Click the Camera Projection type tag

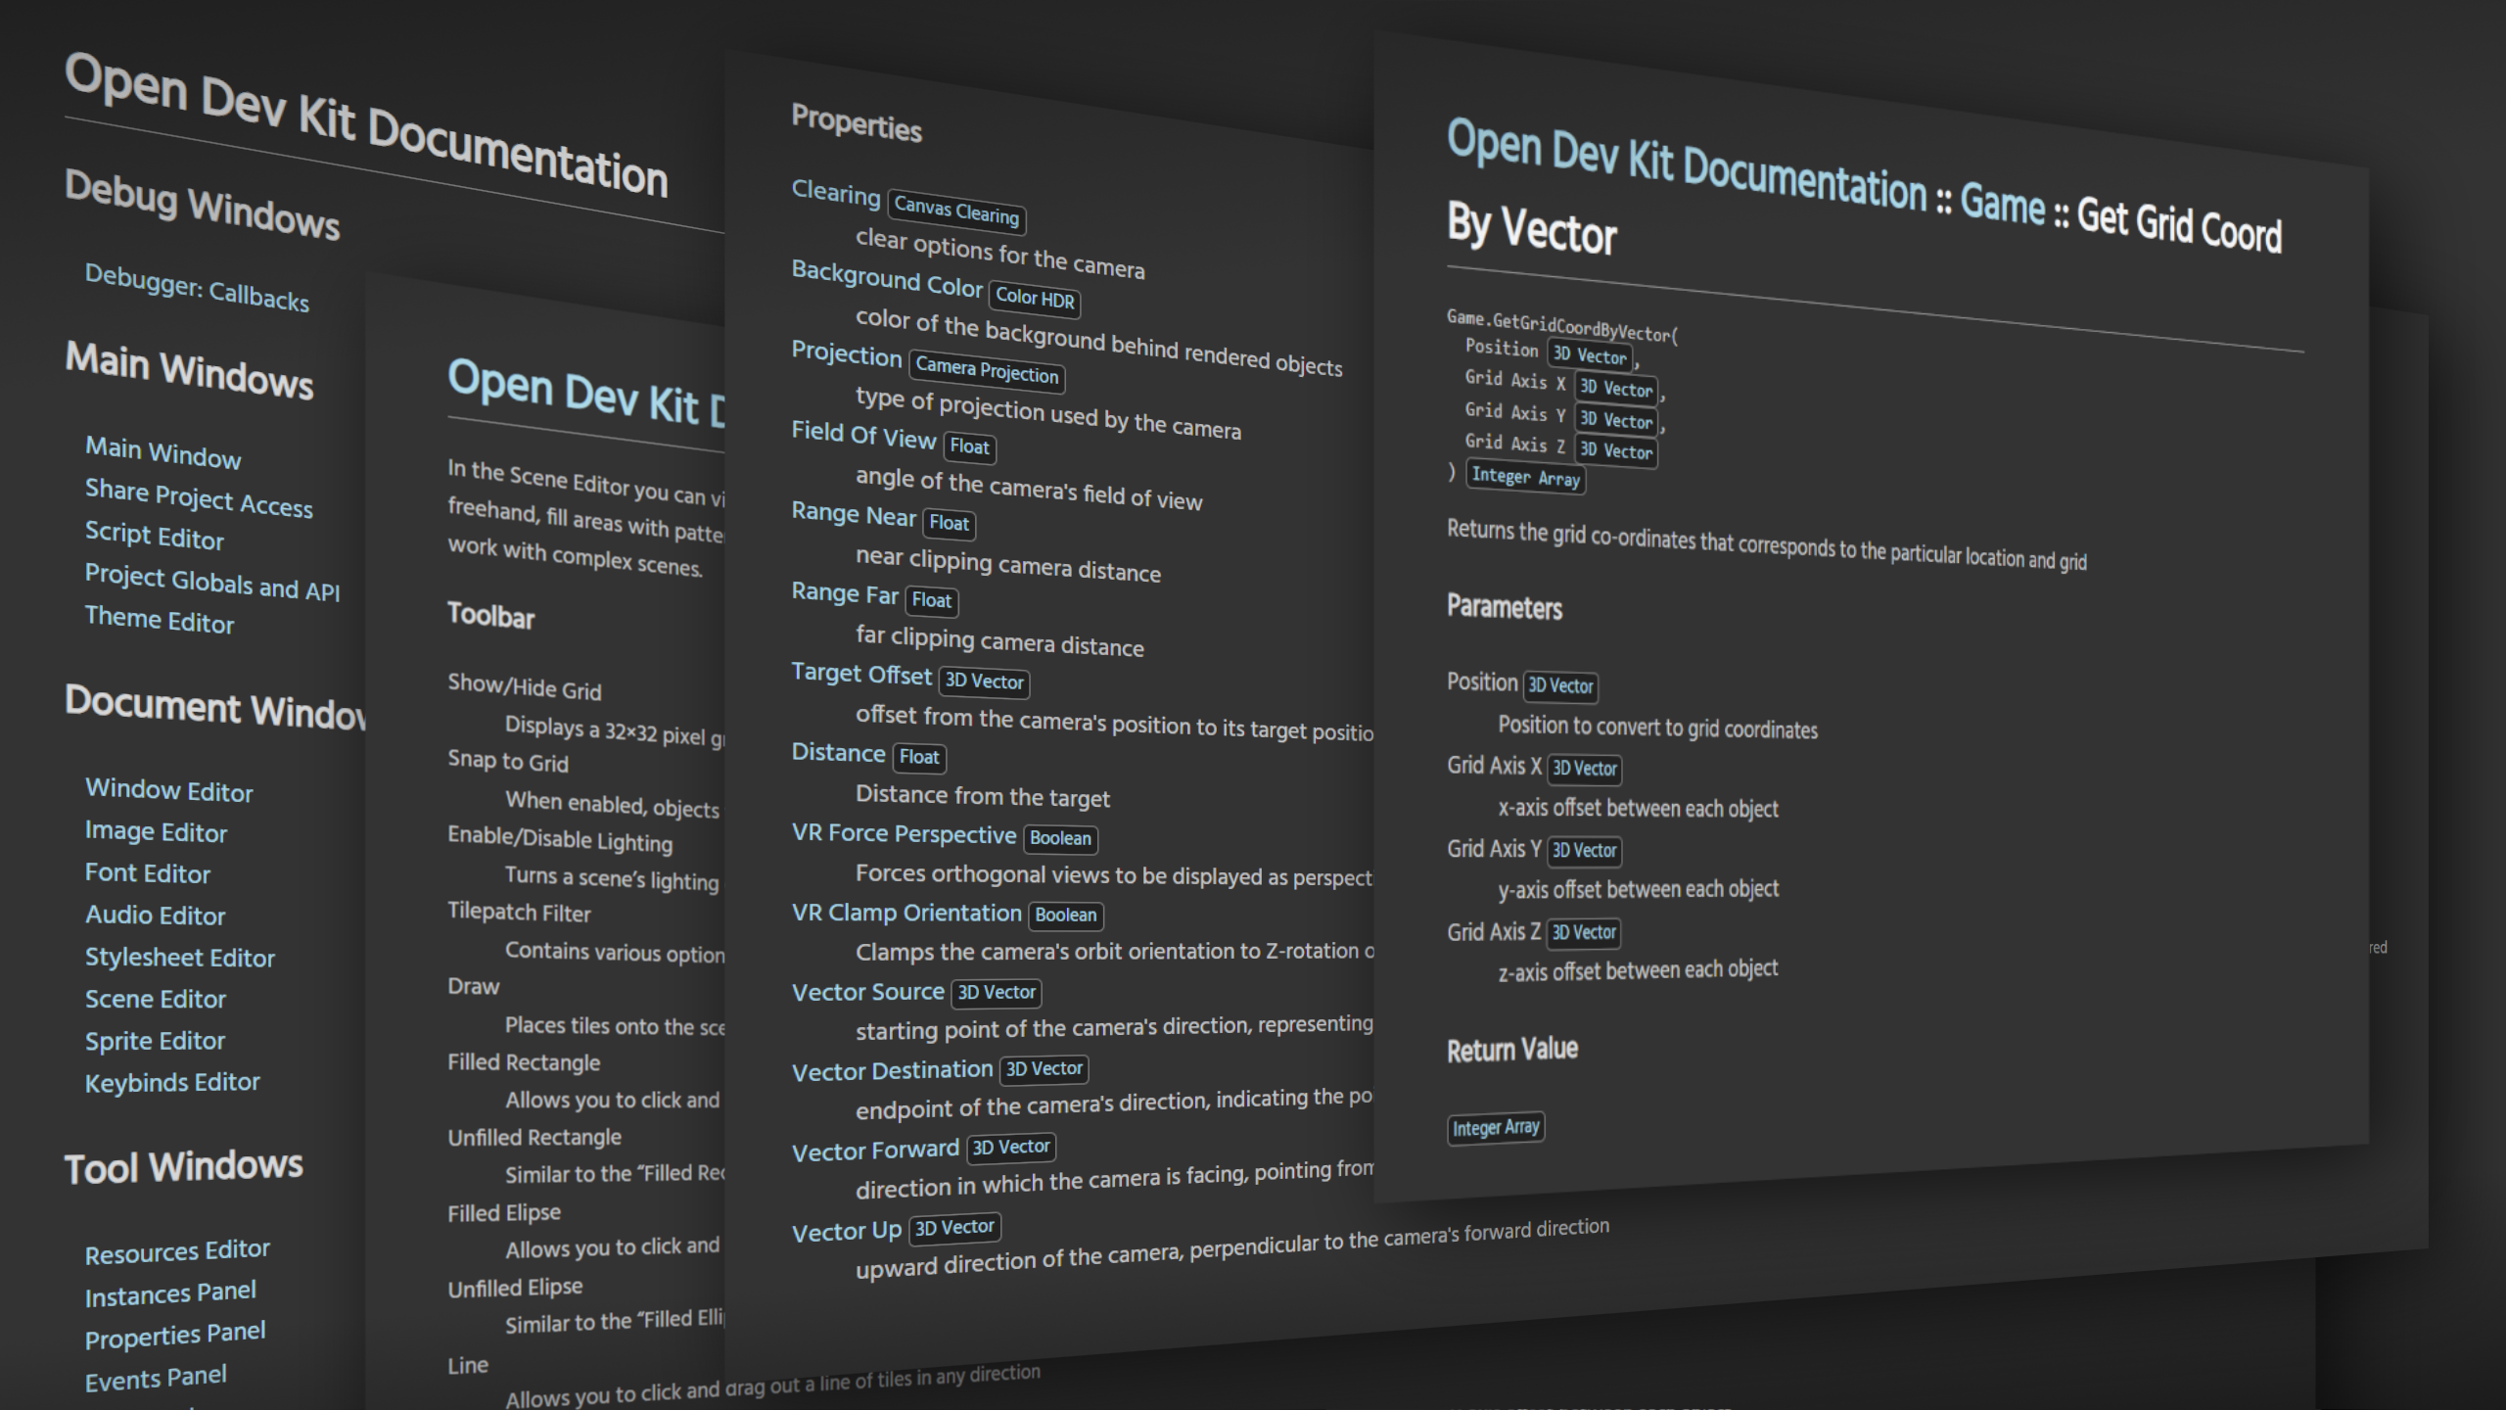[x=987, y=370]
